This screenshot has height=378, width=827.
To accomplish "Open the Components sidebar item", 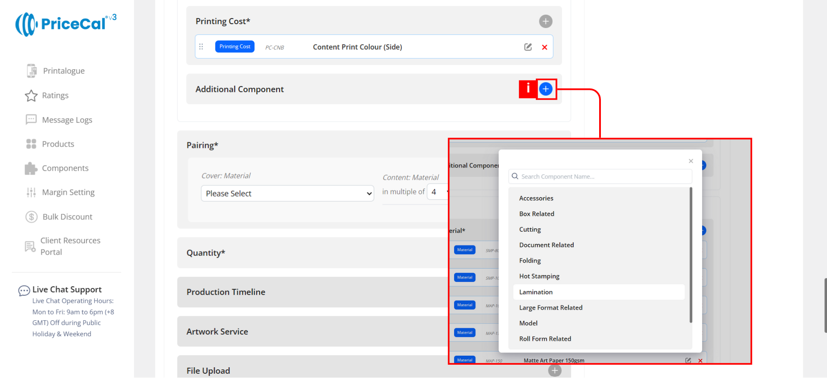I will (65, 168).
